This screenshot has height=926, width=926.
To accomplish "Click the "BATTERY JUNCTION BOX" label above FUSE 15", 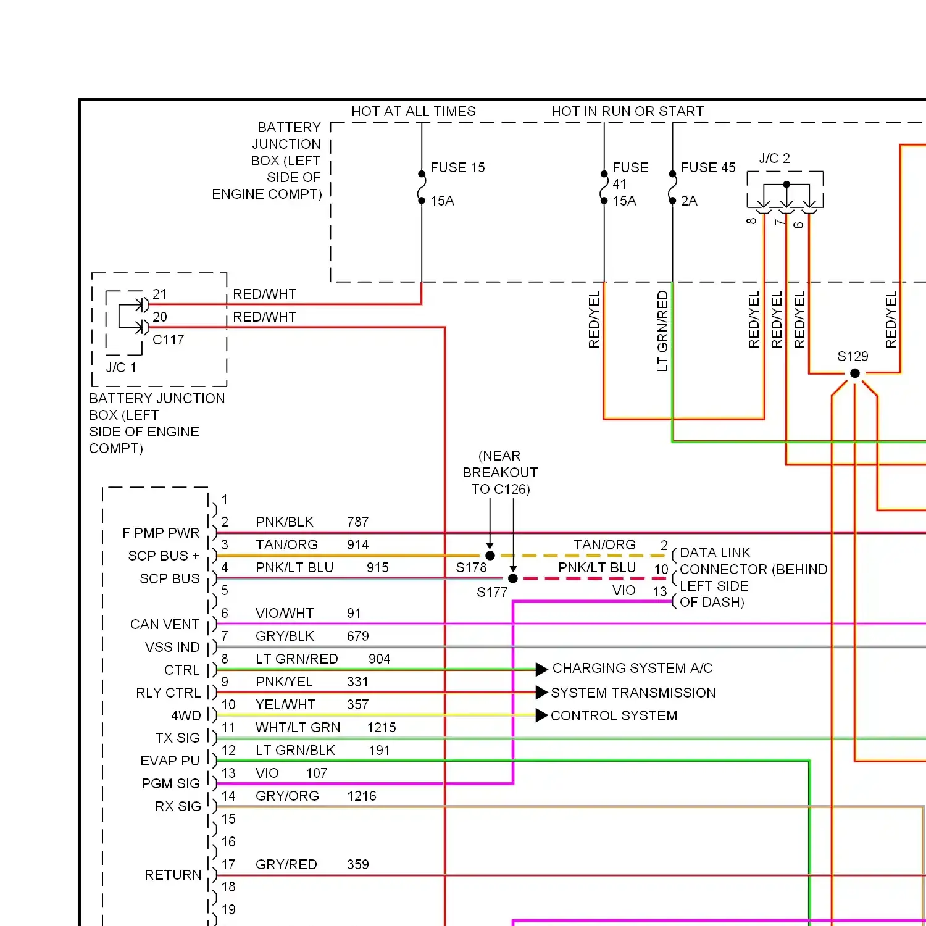I will (267, 161).
